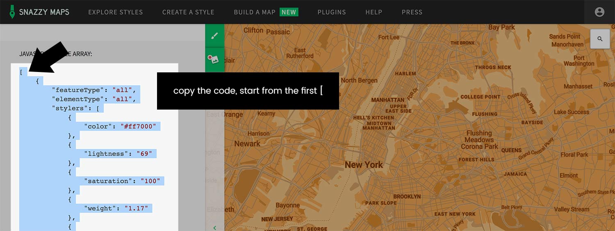Click the Bayonne map label
The height and width of the screenshot is (231, 615).
[287, 205]
